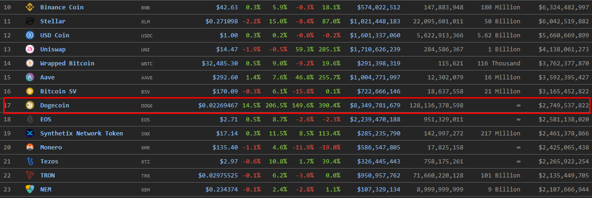Open the Stellar coin link

[53, 21]
